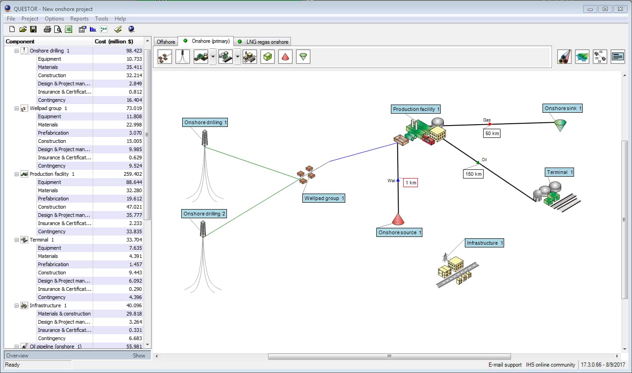Viewport: 632px width, 373px height.
Task: Click the cost tree scroll down arrow
Action: pyautogui.click(x=147, y=345)
